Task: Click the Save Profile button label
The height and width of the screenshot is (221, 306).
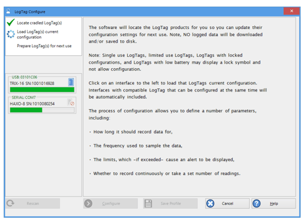Action: [x=171, y=204]
